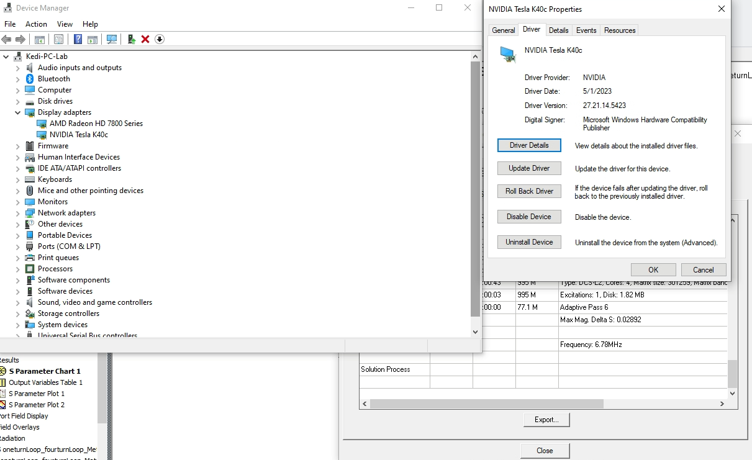Click the S Parameter Plot 2 icon

(3, 405)
